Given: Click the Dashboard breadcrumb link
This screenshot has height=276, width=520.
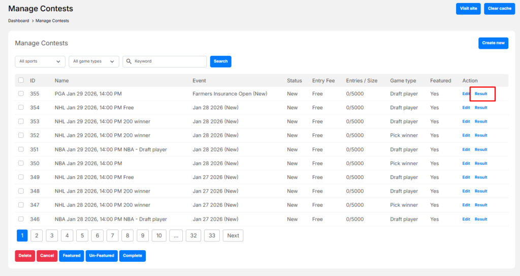Looking at the screenshot, I should click(18, 21).
